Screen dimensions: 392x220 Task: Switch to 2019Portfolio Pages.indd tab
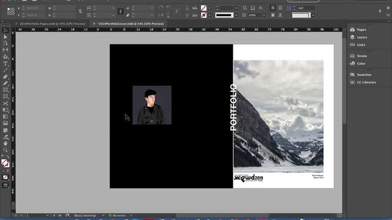coord(53,24)
